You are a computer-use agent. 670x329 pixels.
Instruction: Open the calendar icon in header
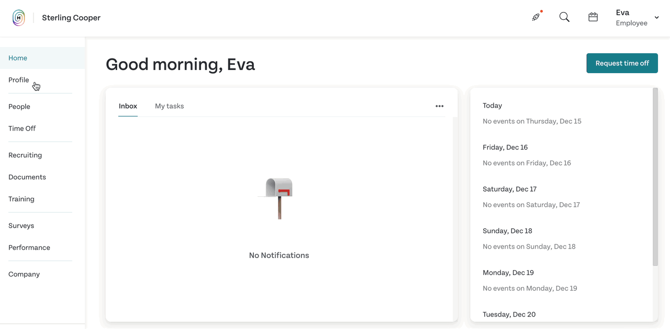pos(593,17)
